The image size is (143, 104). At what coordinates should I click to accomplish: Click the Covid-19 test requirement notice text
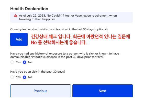pos(68,17)
